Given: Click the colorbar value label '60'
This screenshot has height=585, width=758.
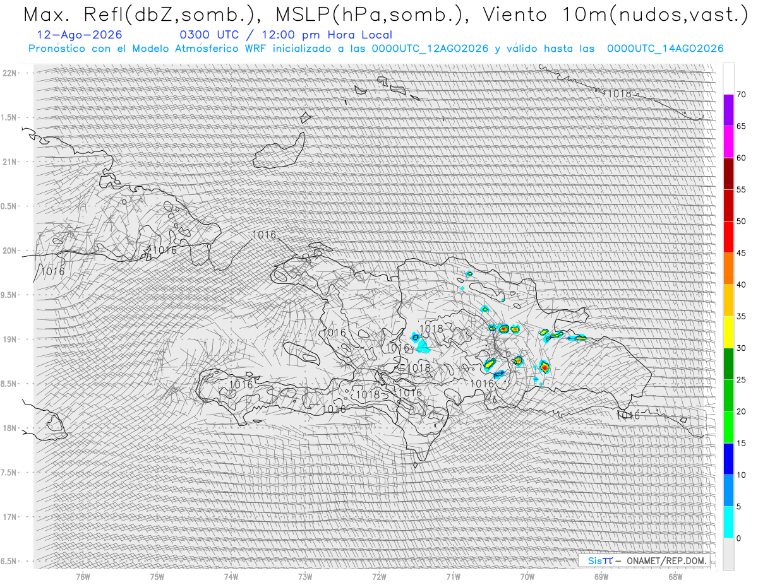Looking at the screenshot, I should click(741, 158).
